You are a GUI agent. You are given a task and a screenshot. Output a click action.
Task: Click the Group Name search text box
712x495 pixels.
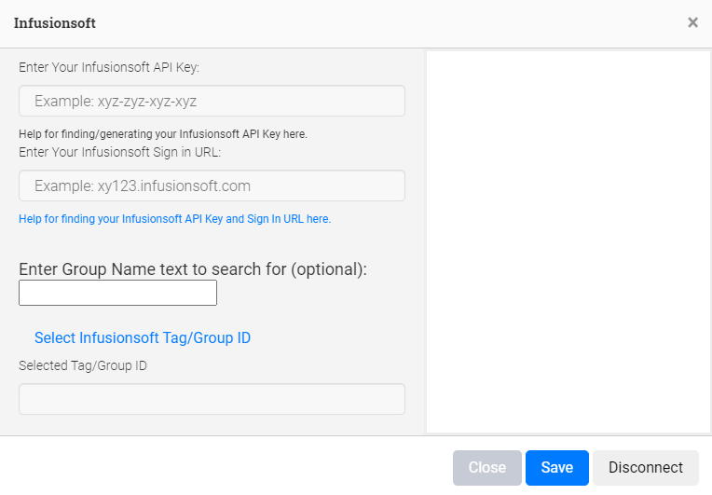click(117, 293)
